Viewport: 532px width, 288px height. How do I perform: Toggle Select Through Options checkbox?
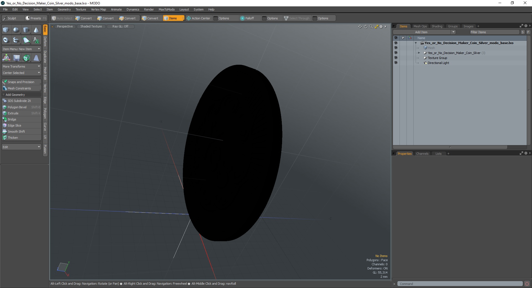[x=315, y=18]
